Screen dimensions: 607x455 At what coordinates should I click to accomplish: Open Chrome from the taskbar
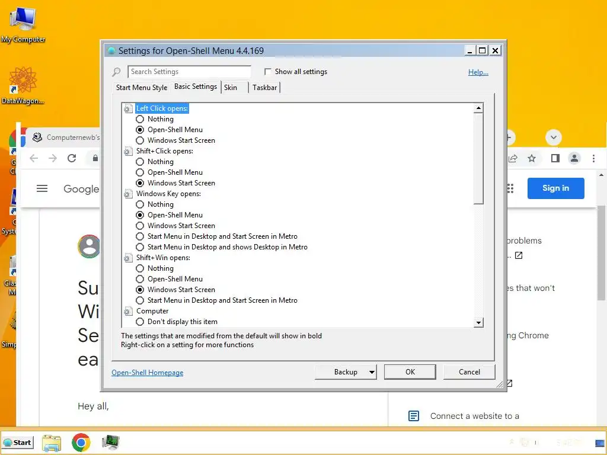point(81,443)
